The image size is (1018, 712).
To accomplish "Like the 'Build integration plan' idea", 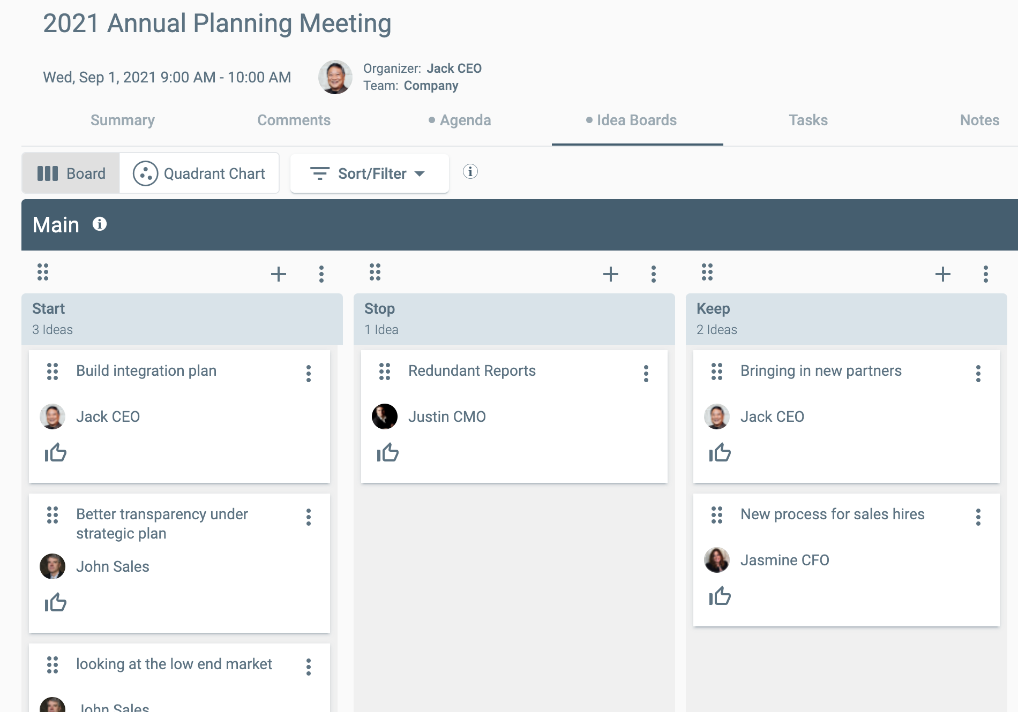I will pyautogui.click(x=56, y=453).
